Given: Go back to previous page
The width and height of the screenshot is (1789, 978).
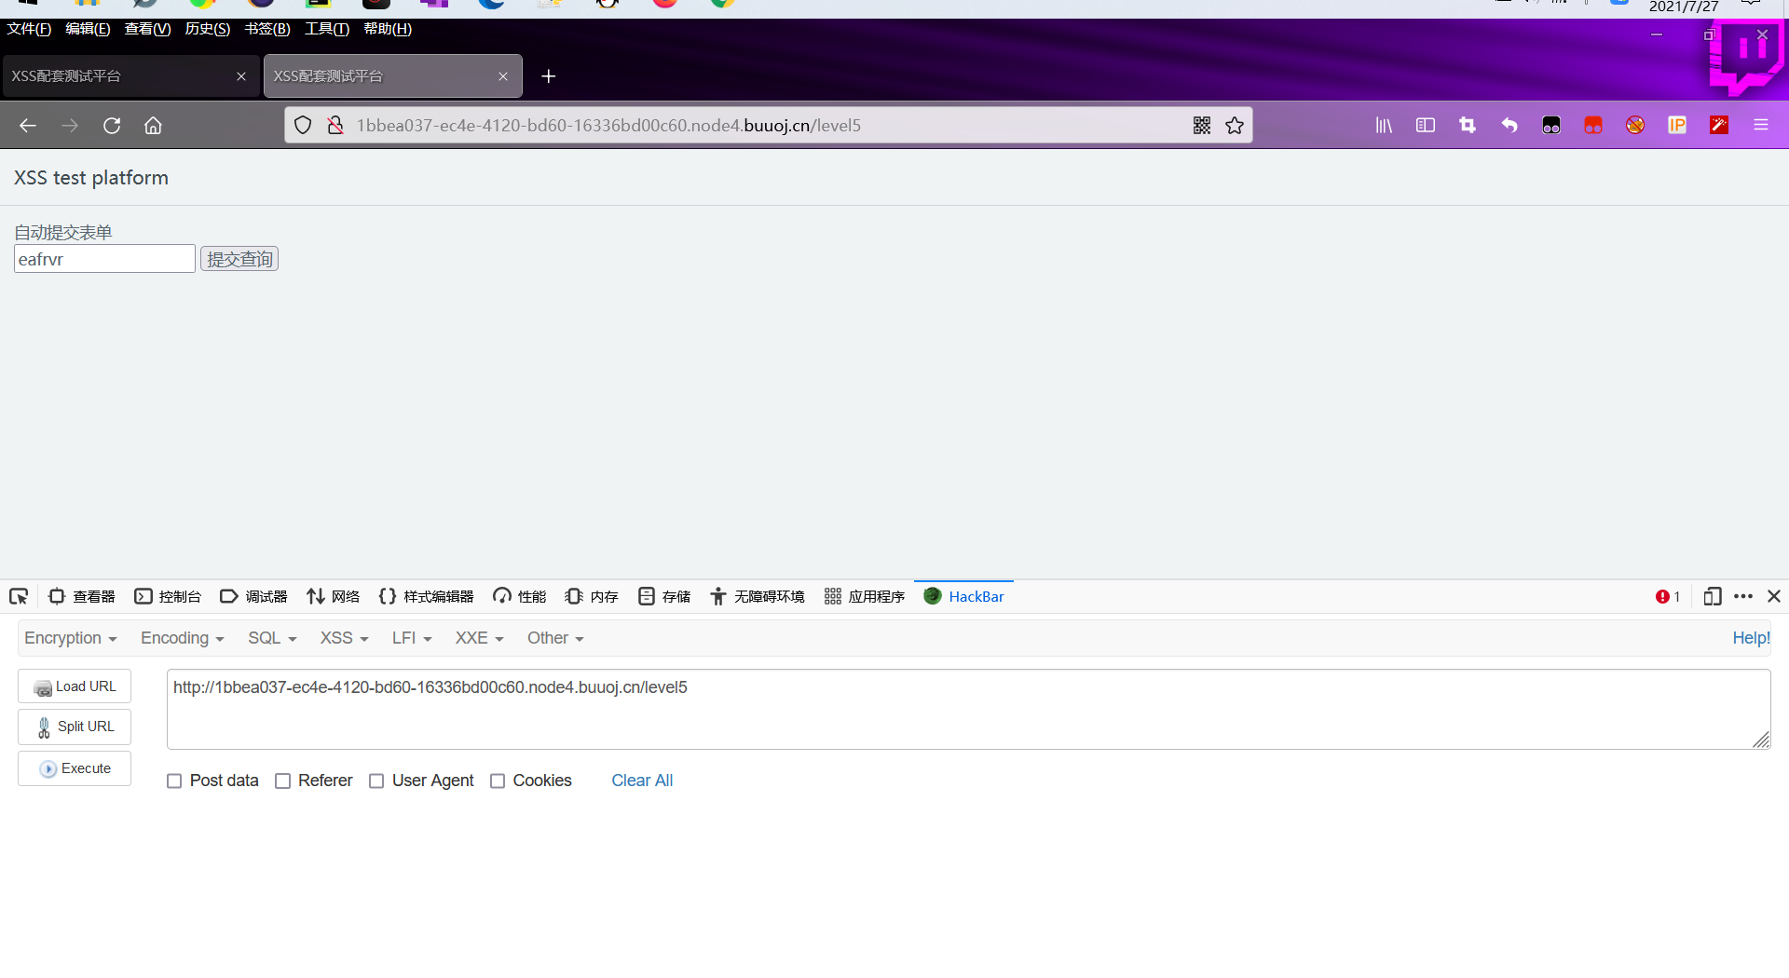Looking at the screenshot, I should click(28, 126).
